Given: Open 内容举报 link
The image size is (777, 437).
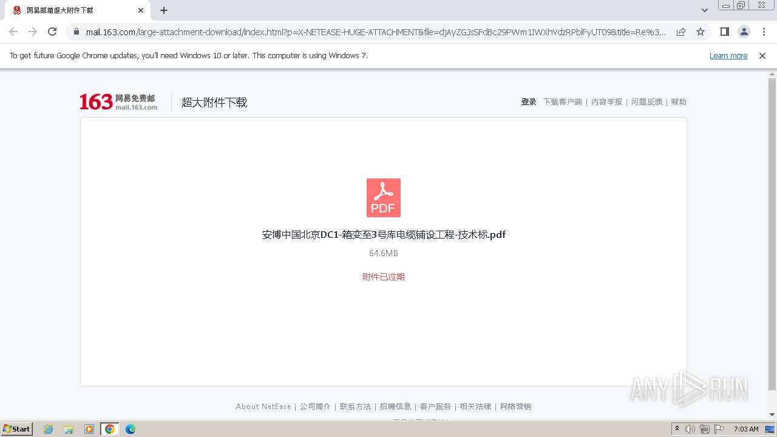Looking at the screenshot, I should click(607, 102).
